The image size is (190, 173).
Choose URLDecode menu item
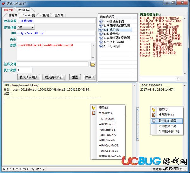(x=107, y=140)
